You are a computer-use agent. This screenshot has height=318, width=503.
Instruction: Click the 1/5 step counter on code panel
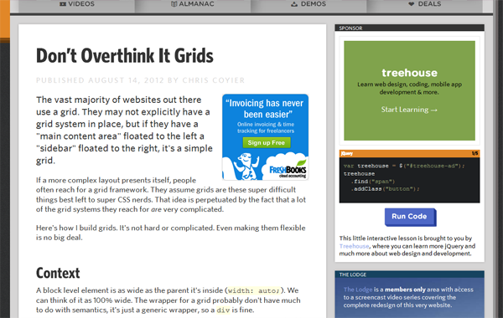475,153
